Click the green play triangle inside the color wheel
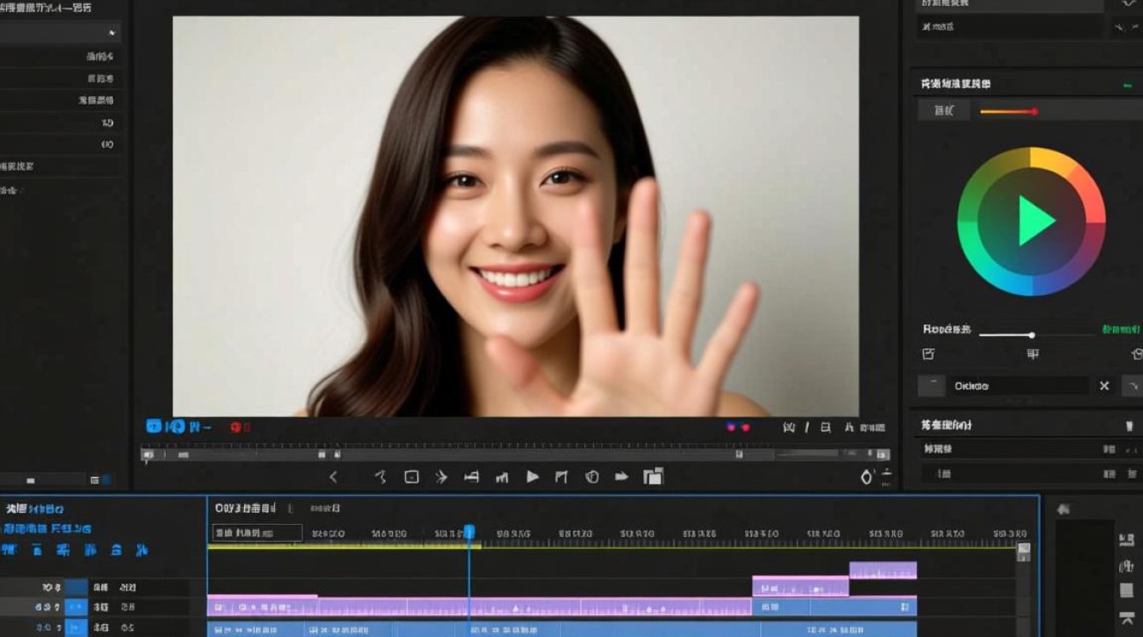1143x637 pixels. coord(1035,221)
